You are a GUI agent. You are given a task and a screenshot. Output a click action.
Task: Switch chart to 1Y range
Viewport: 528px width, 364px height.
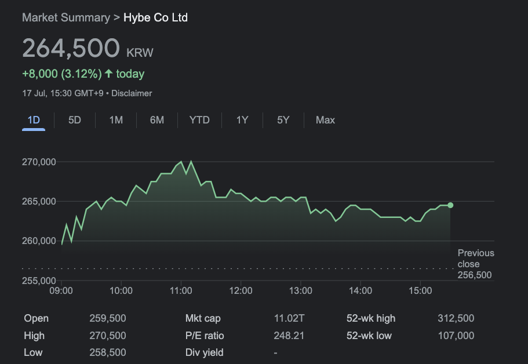coord(242,120)
